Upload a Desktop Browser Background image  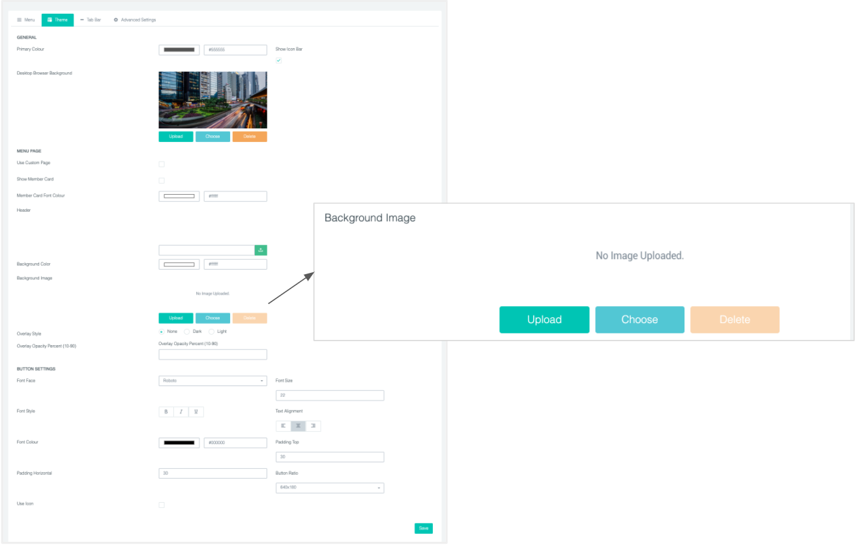pos(176,137)
